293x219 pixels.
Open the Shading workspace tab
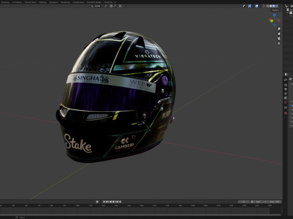(x=43, y=2)
